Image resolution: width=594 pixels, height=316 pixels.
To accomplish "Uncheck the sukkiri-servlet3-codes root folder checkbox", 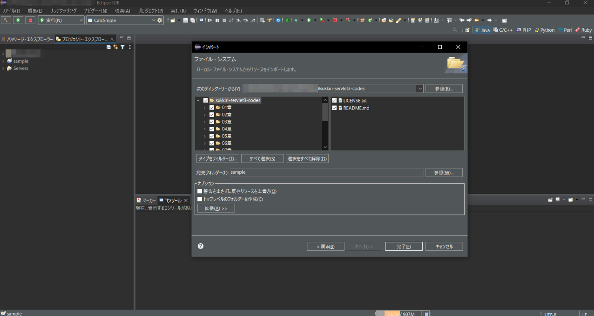I will click(206, 100).
